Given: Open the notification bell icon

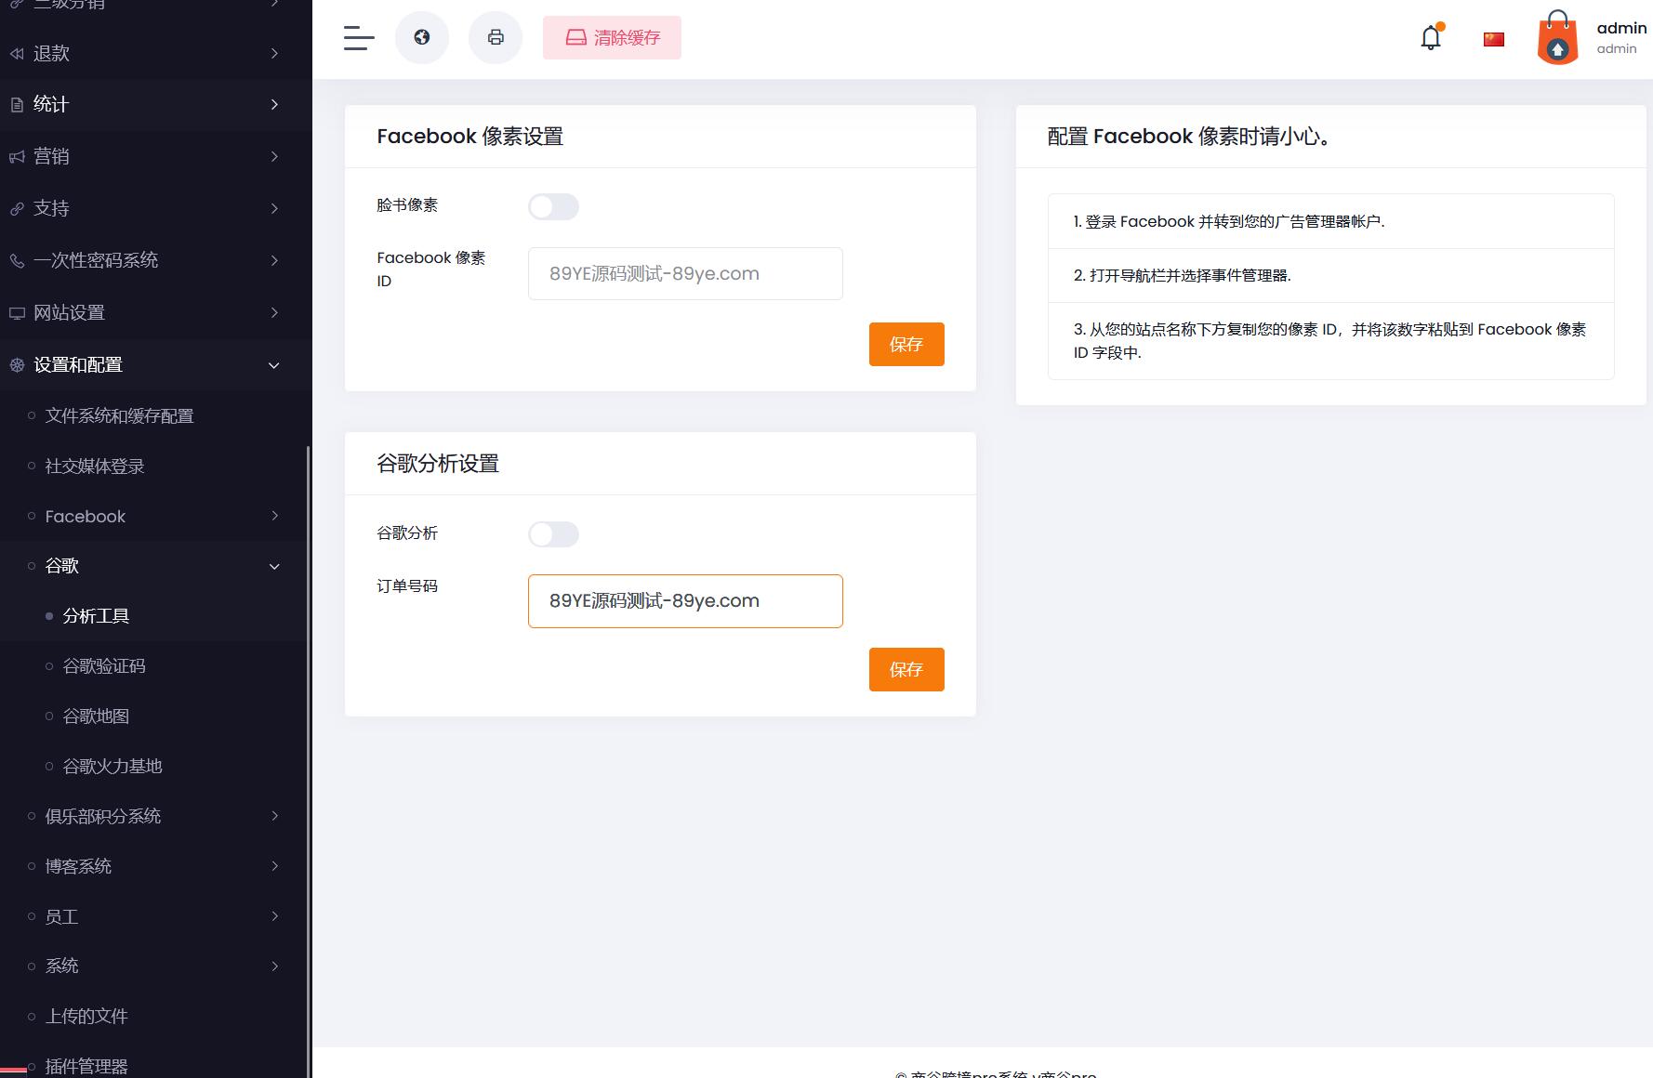Looking at the screenshot, I should tap(1431, 37).
